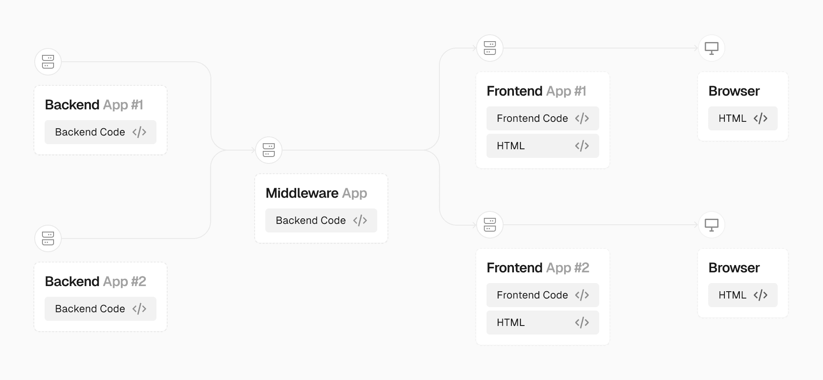Click the monitor icon above the top Browser card

712,48
